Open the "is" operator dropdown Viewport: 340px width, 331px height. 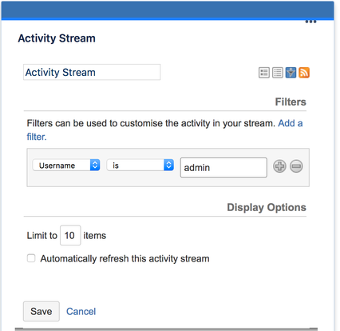click(x=140, y=165)
